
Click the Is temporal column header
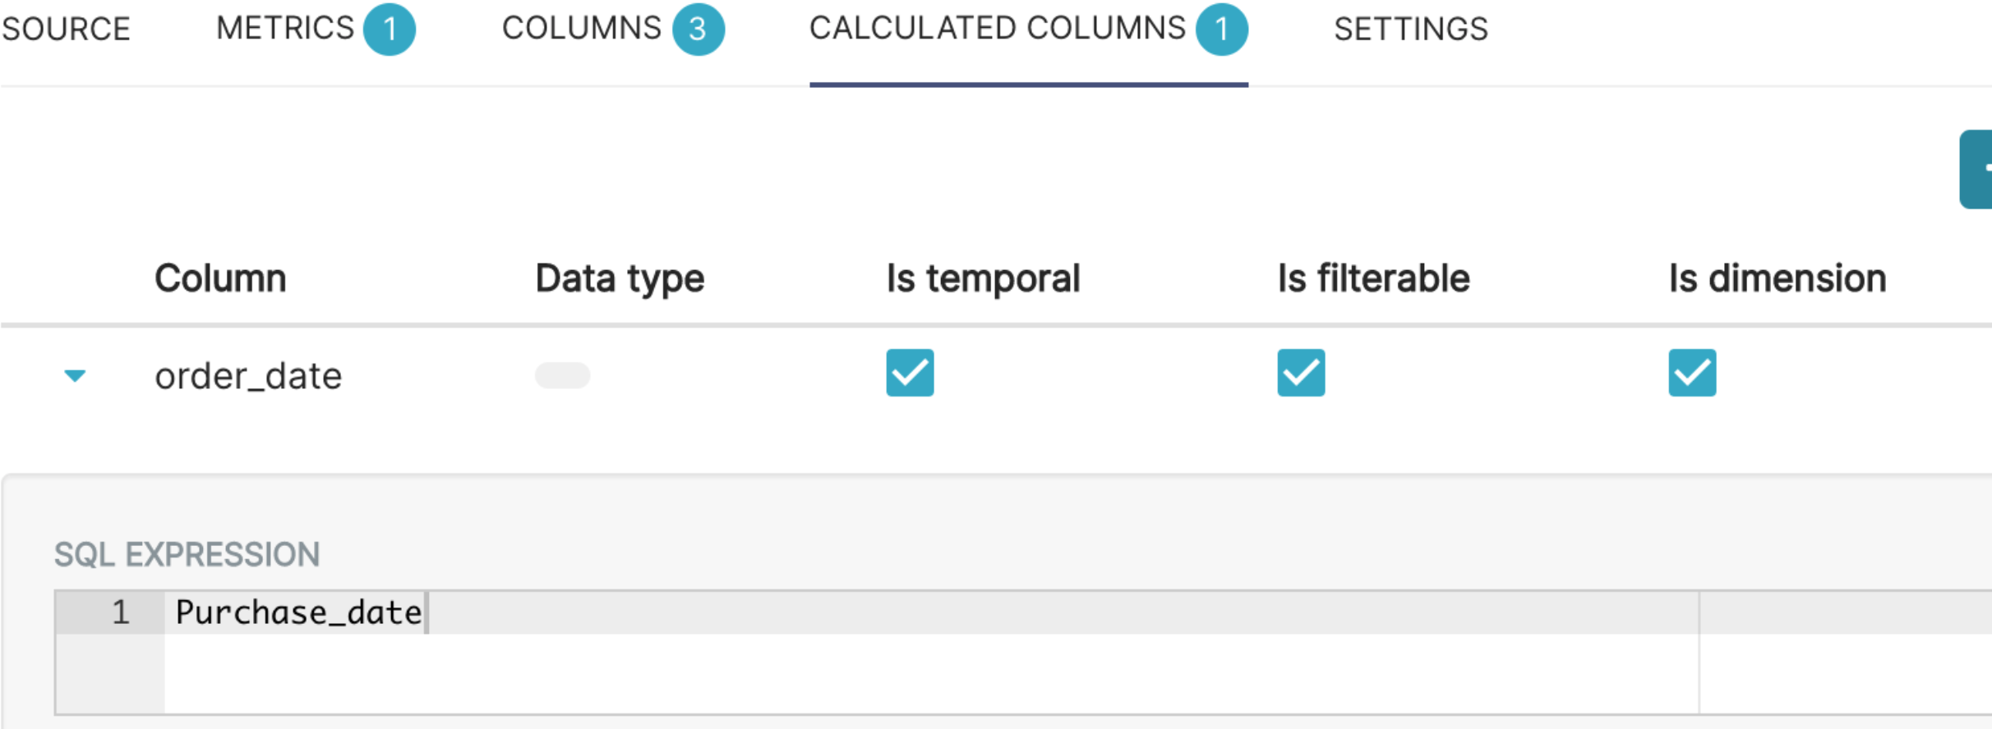(x=982, y=279)
